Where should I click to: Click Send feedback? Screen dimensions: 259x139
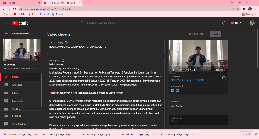pos(20,124)
